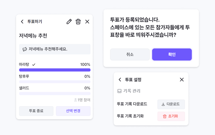
Task: Select the 샐러드 vote option
Action: (24, 88)
